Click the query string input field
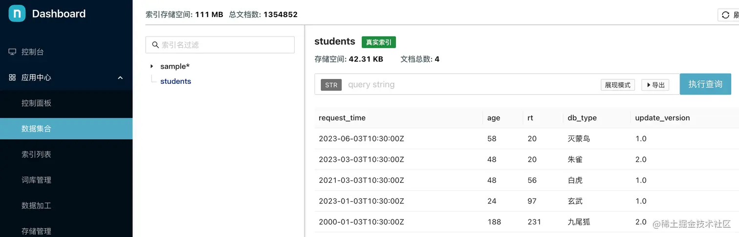The height and width of the screenshot is (237, 739). point(469,85)
